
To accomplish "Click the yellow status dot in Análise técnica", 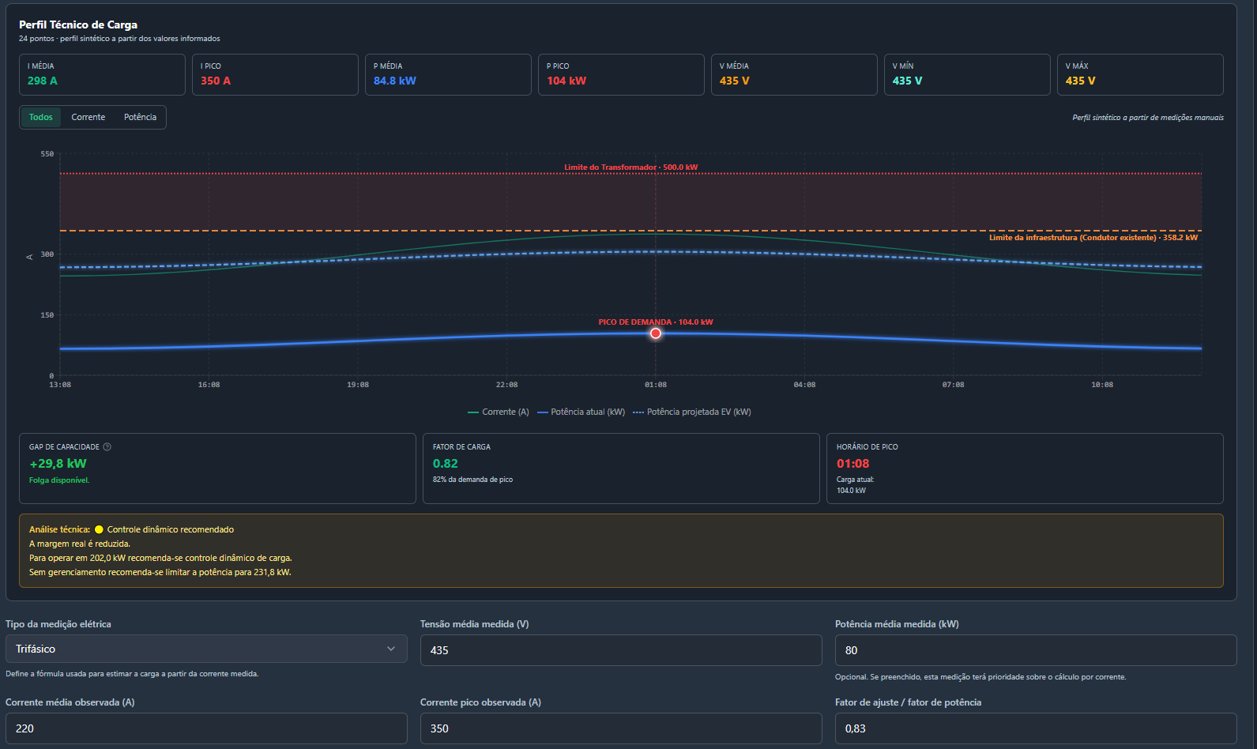I will [99, 530].
